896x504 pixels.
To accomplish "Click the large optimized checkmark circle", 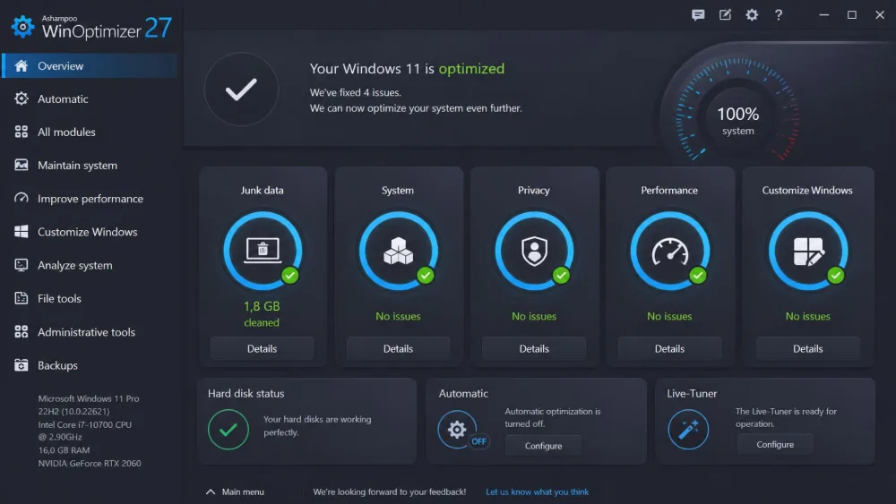I will coord(241,90).
